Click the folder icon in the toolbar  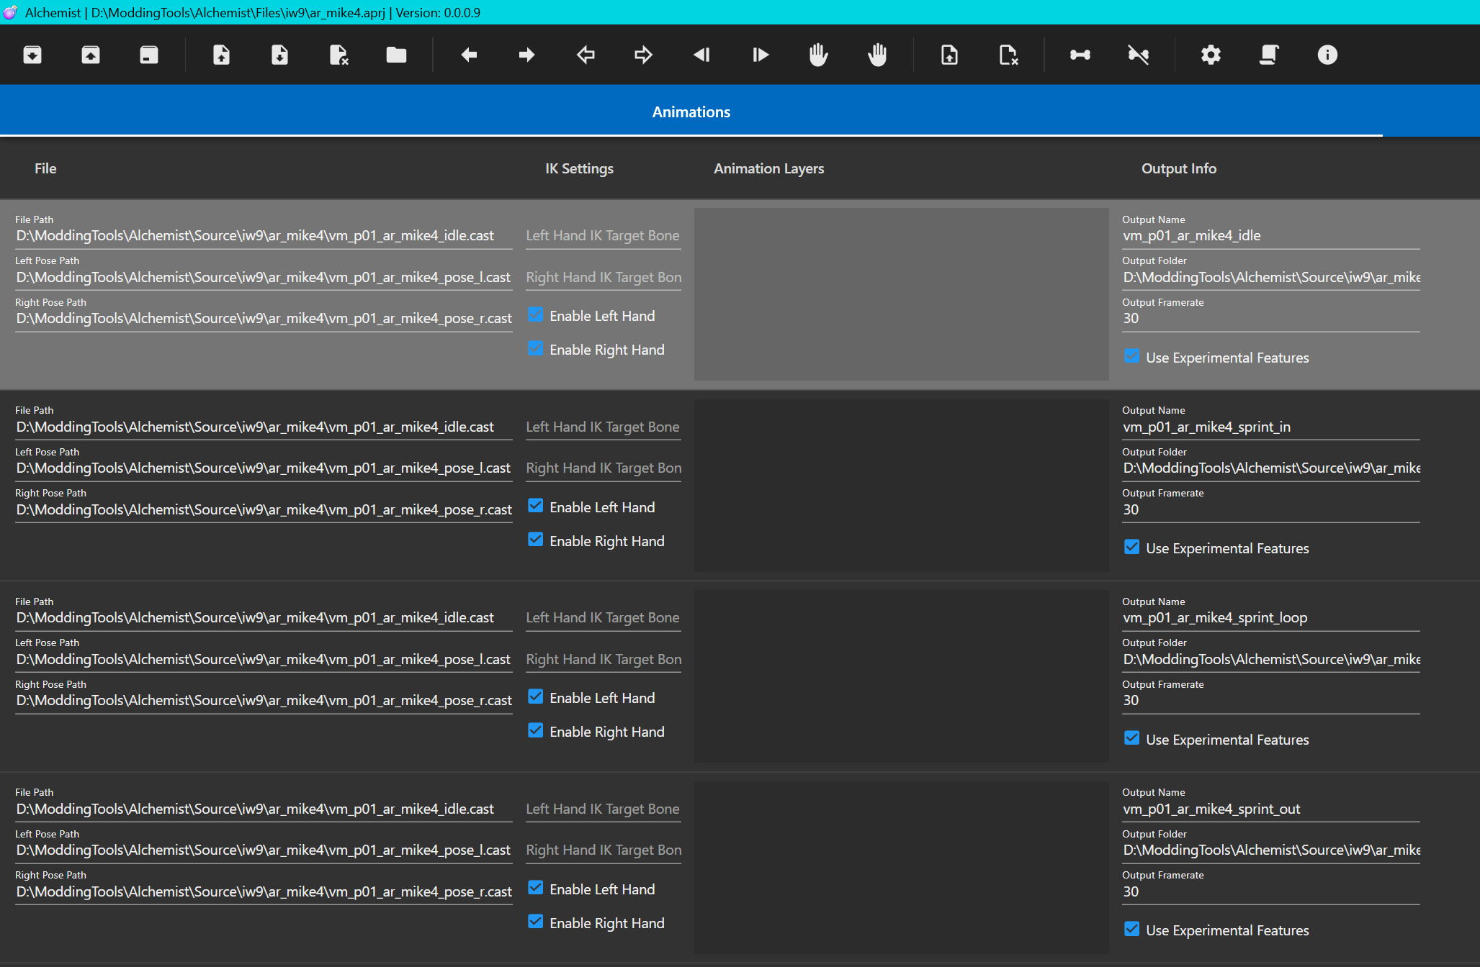click(396, 55)
